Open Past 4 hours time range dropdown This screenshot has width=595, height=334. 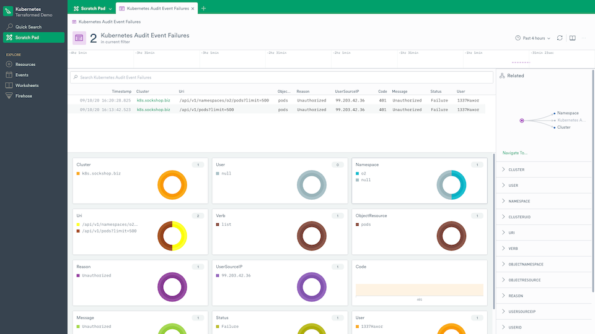point(533,38)
